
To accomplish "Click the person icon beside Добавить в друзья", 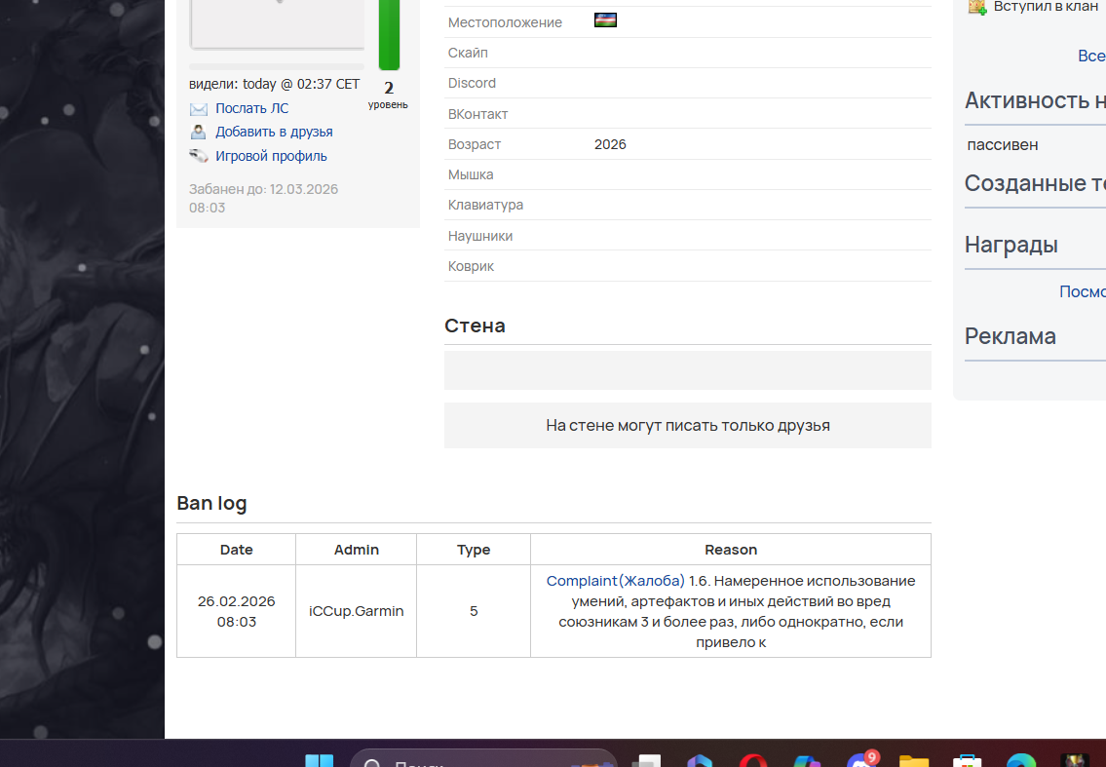I will pyautogui.click(x=198, y=132).
